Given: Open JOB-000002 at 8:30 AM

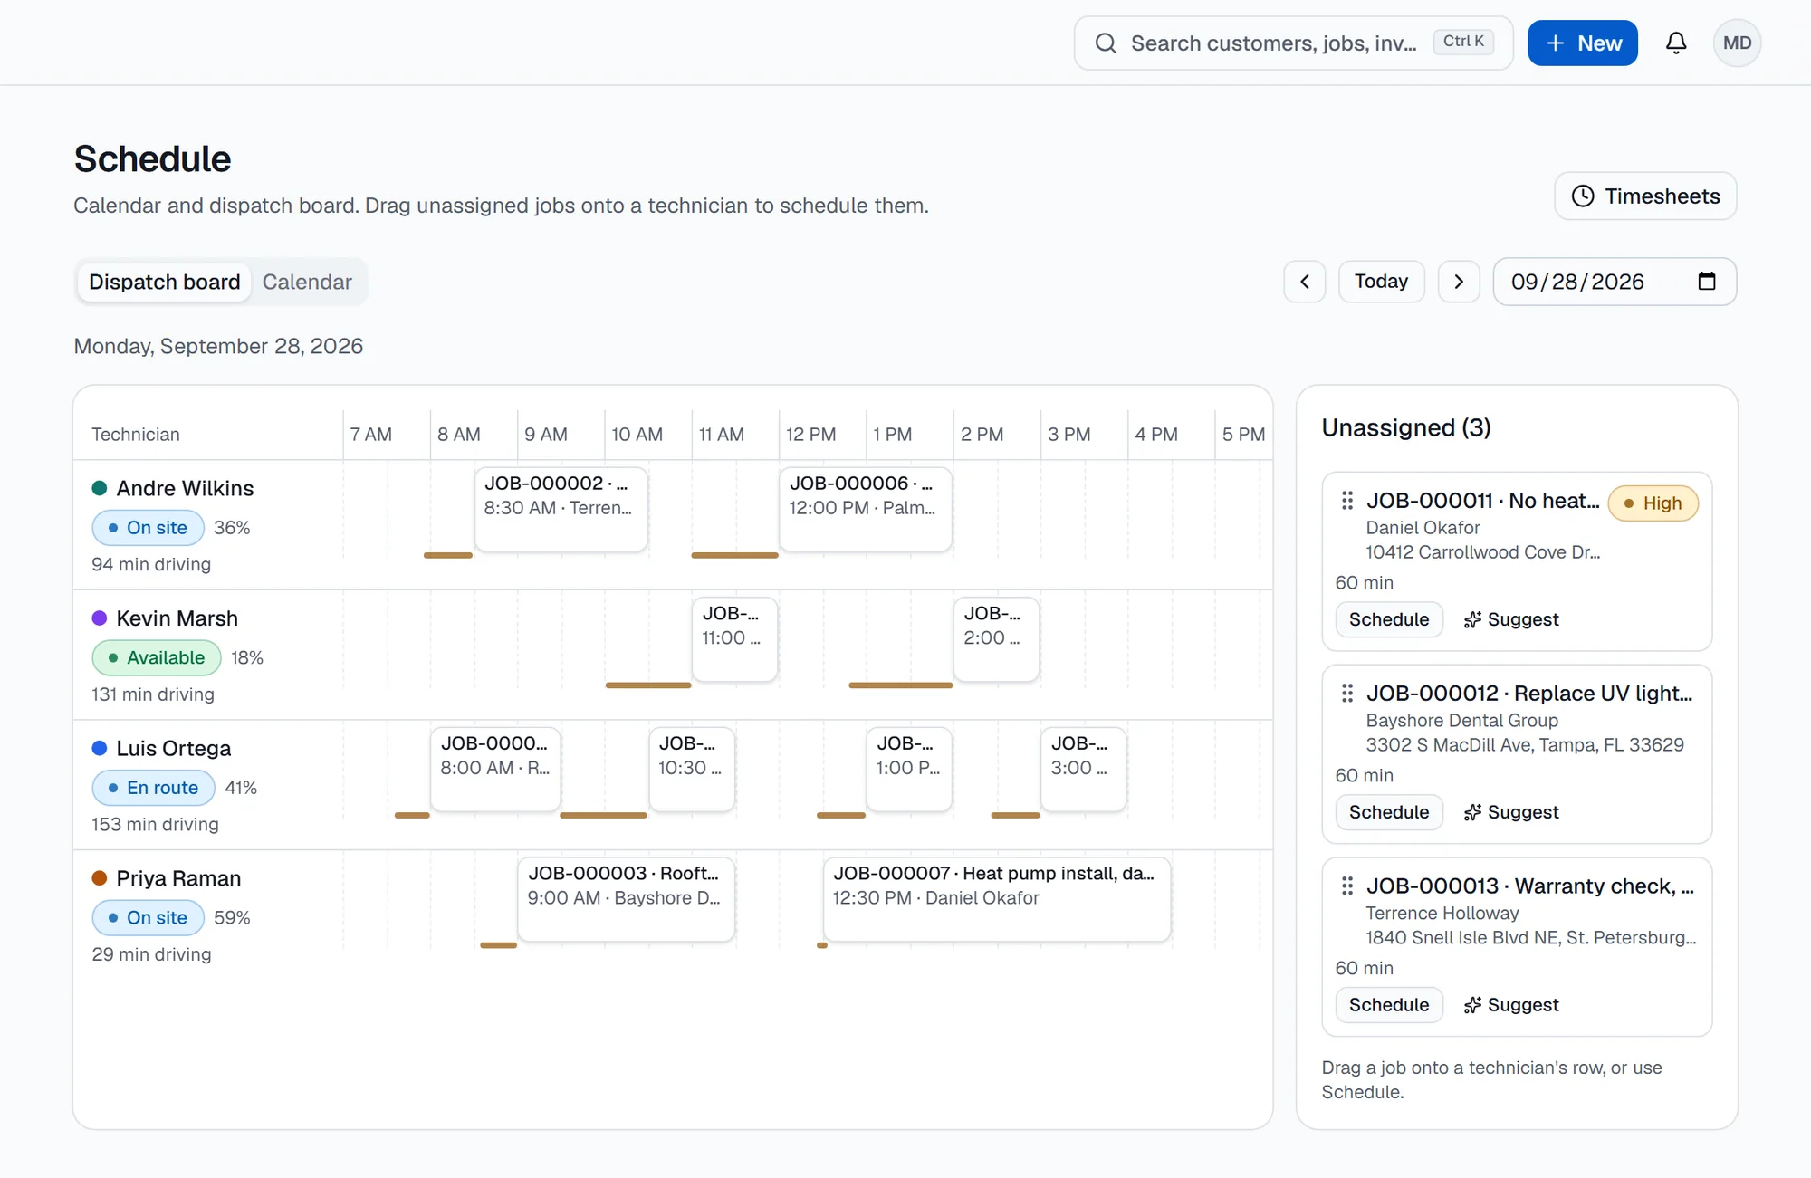Looking at the screenshot, I should [561, 509].
